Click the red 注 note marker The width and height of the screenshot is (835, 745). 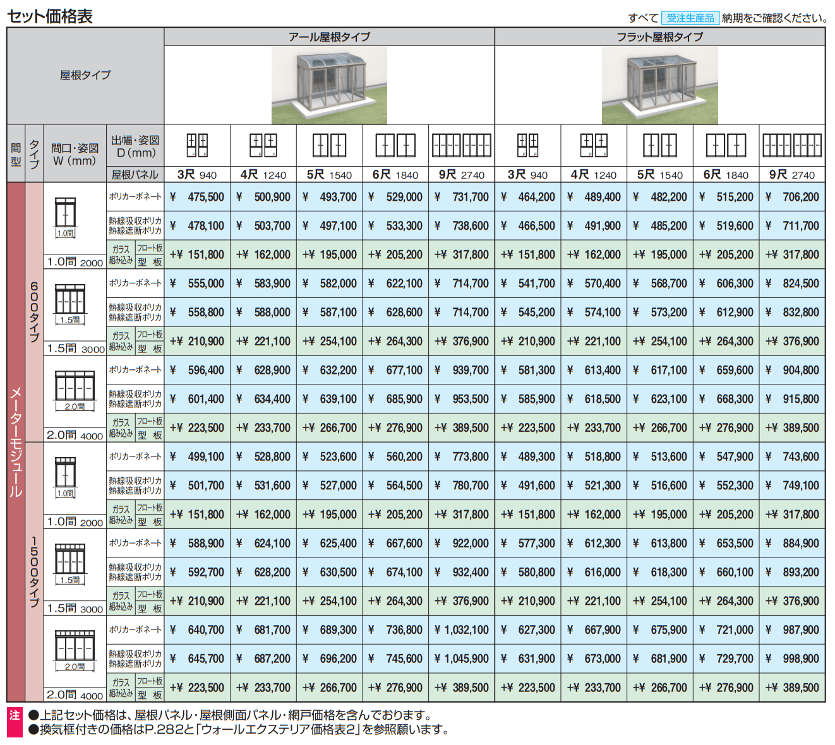pos(11,717)
